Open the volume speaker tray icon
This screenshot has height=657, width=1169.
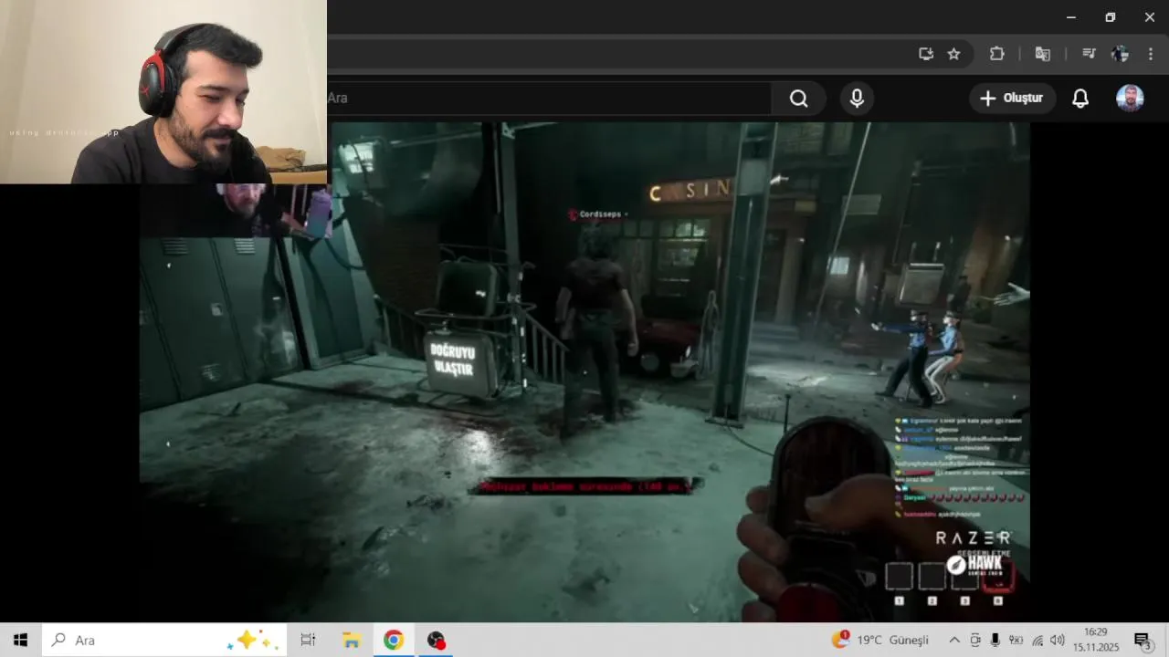(1058, 641)
